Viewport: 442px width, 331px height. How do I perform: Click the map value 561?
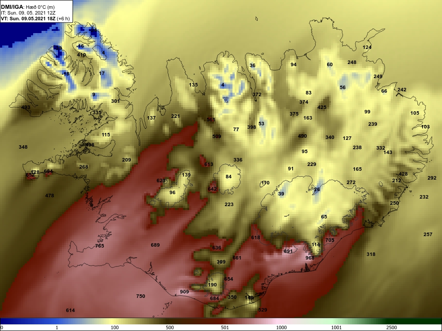tap(211, 119)
